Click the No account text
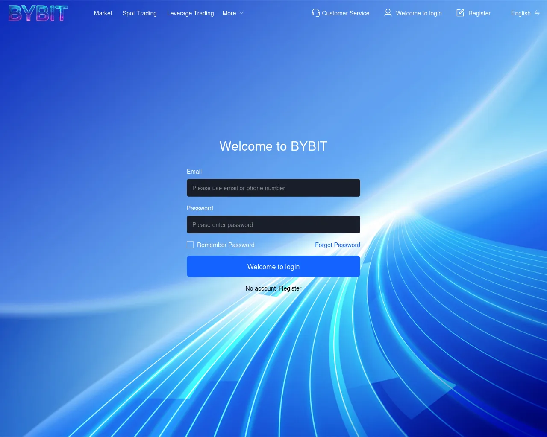 [261, 288]
